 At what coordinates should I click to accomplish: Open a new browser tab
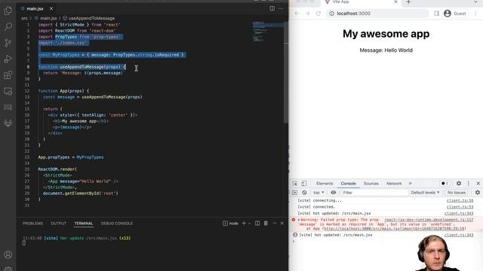click(x=408, y=2)
